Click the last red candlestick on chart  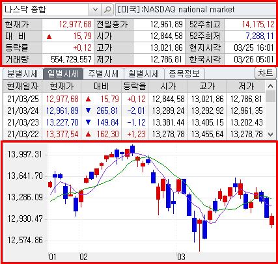(271, 220)
